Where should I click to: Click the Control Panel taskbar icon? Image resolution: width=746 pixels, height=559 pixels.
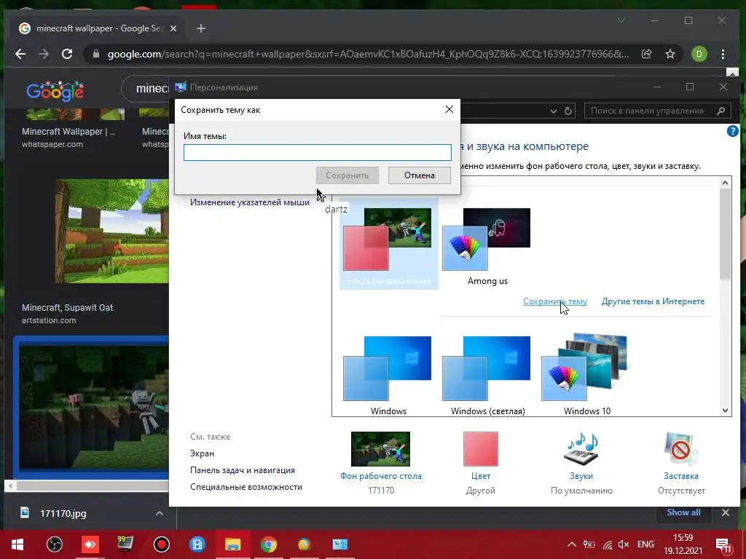[339, 544]
